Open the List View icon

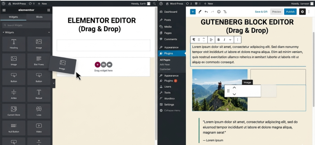click(225, 12)
